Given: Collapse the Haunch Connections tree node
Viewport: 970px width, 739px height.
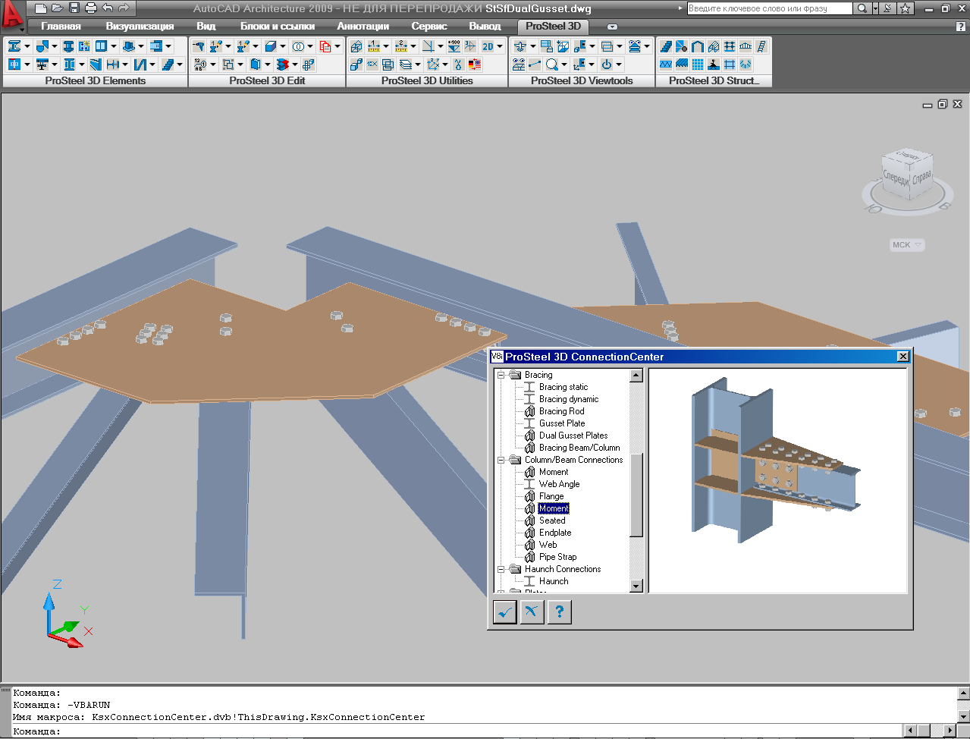Looking at the screenshot, I should [x=501, y=569].
